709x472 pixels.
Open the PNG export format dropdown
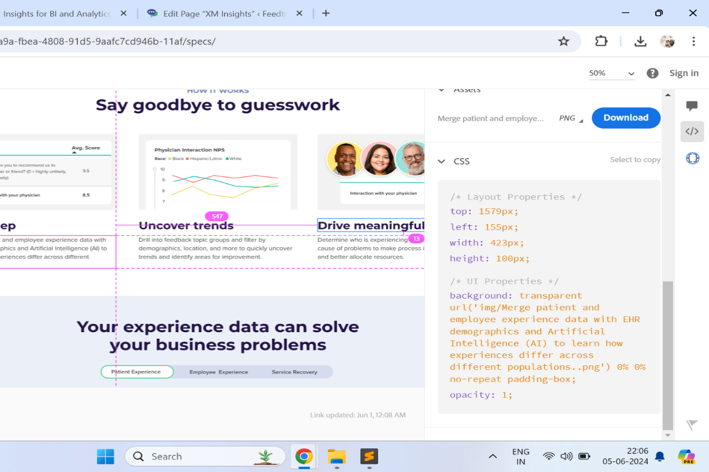click(x=571, y=118)
